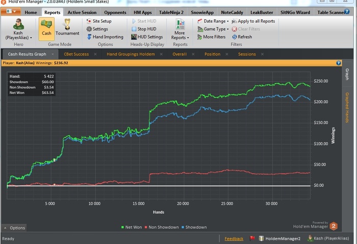The image size is (357, 244).
Task: Refresh the report
Action: click(242, 37)
